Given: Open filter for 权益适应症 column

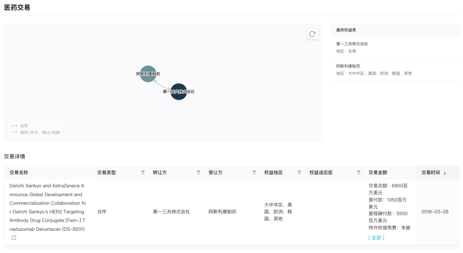Looking at the screenshot, I should (358, 172).
